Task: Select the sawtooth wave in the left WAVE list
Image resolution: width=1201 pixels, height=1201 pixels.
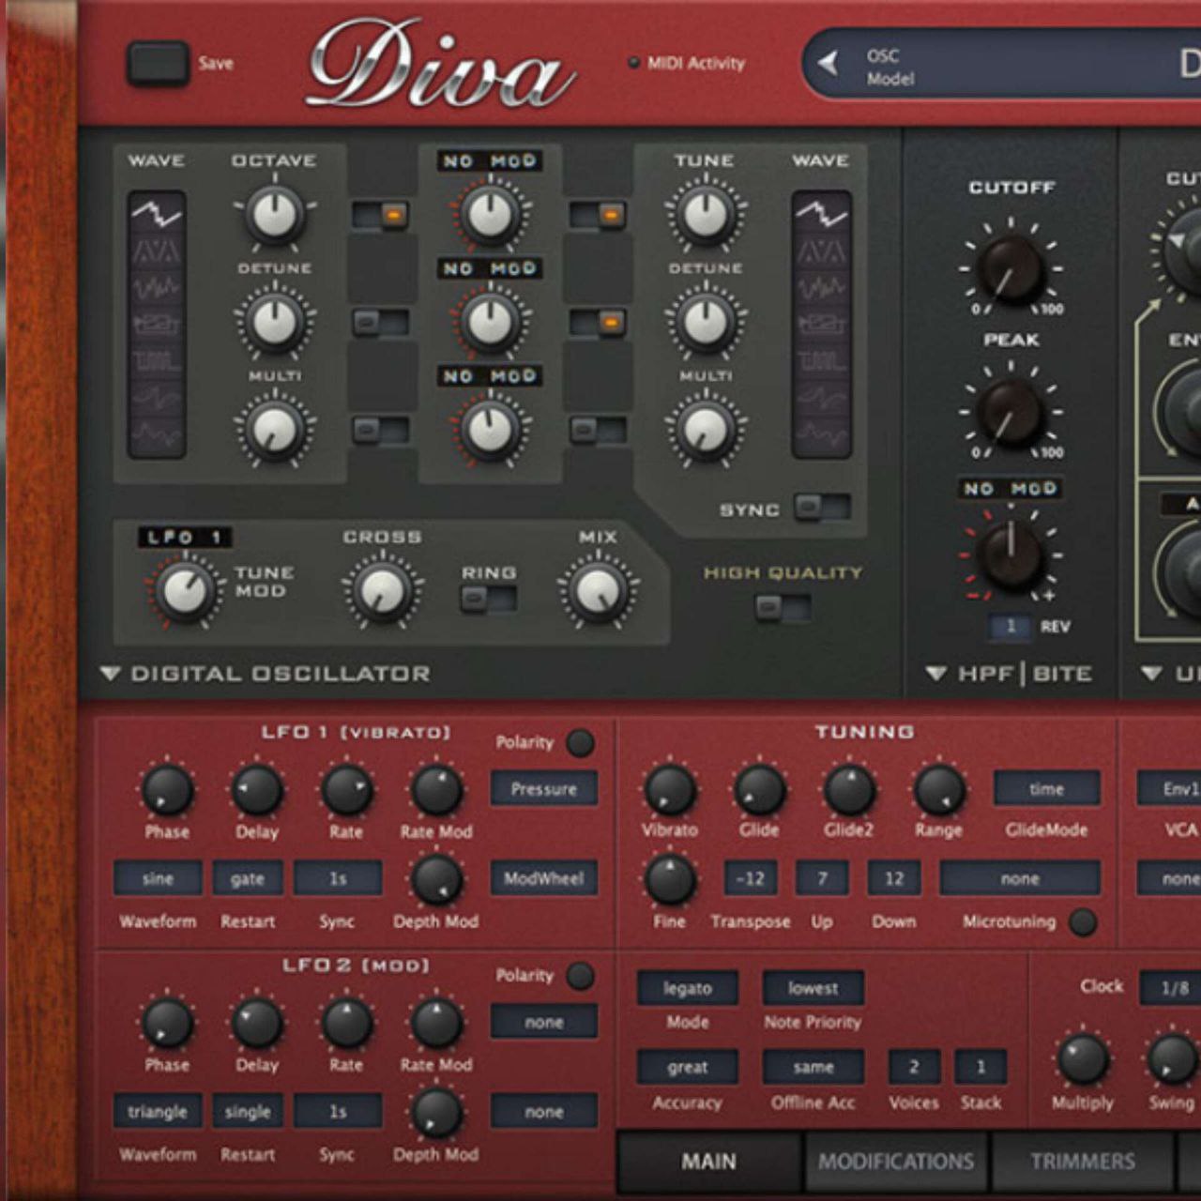Action: [x=157, y=215]
